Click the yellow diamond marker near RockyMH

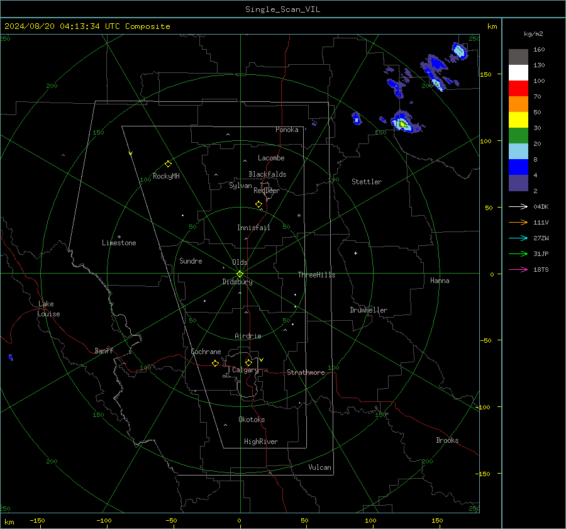168,164
